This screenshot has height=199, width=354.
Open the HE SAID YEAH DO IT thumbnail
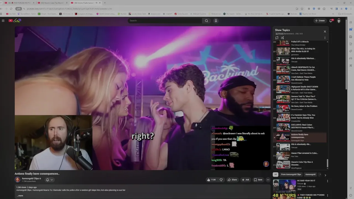[x=284, y=186]
